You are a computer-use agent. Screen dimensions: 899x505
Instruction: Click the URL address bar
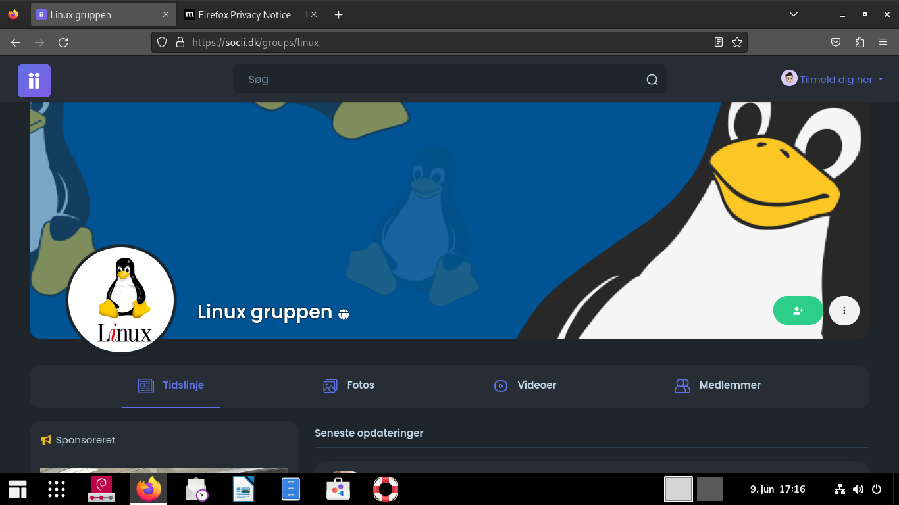(449, 42)
